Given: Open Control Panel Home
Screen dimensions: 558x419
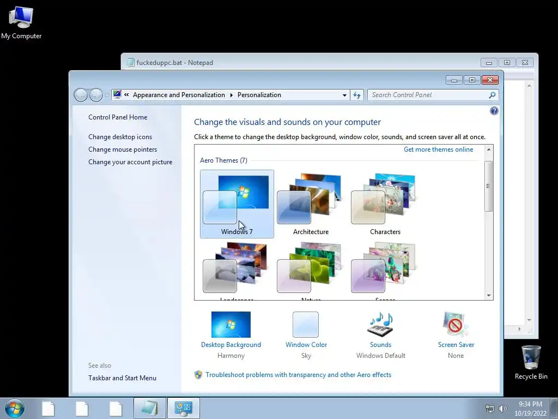Looking at the screenshot, I should [118, 117].
